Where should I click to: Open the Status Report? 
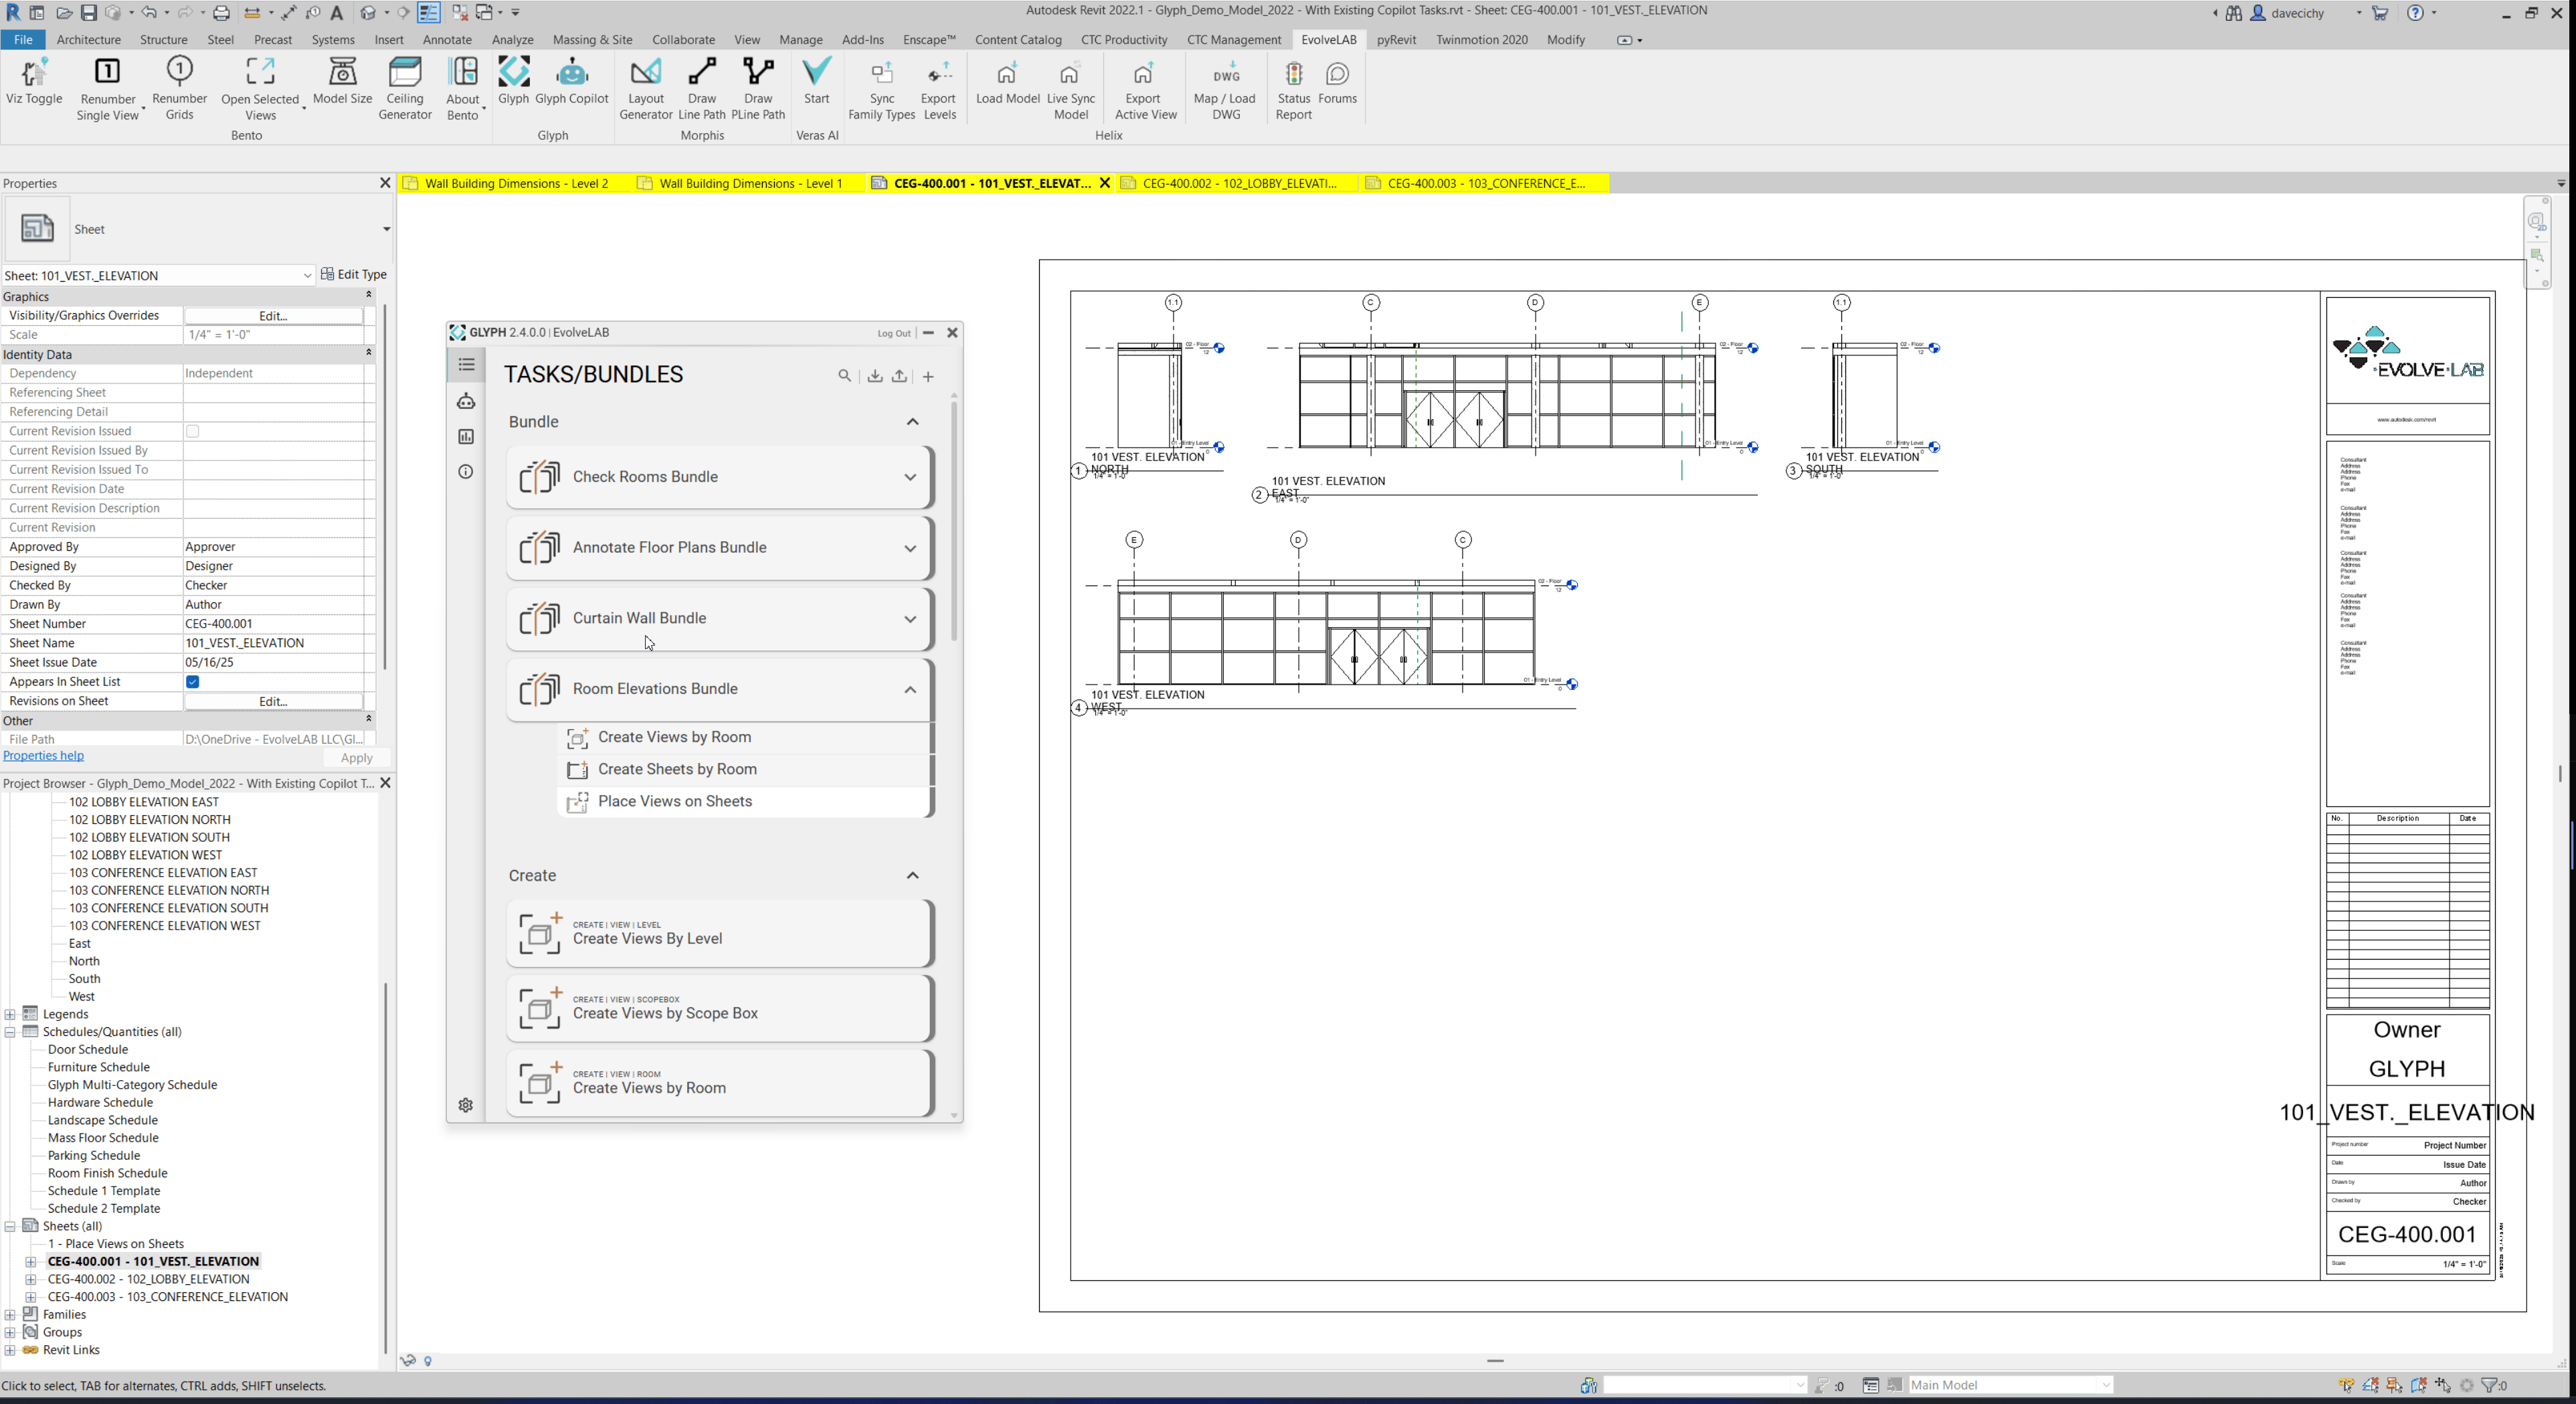tap(1294, 88)
